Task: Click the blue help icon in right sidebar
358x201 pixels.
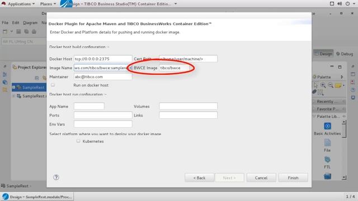Action: [353, 90]
